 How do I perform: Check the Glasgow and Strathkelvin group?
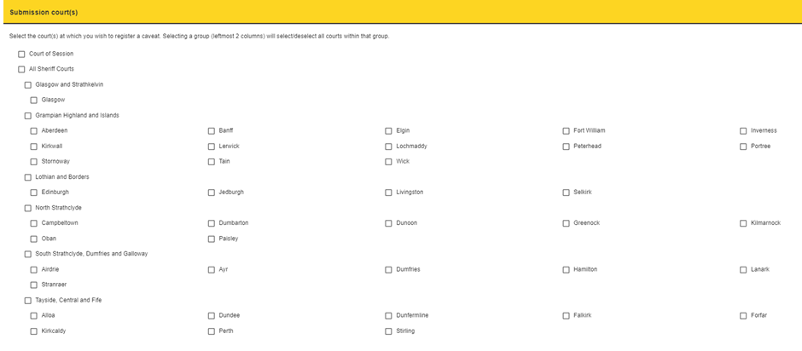pos(27,85)
